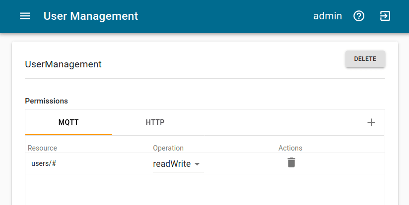409x205 pixels.
Task: Click the admin username in header
Action: (328, 16)
